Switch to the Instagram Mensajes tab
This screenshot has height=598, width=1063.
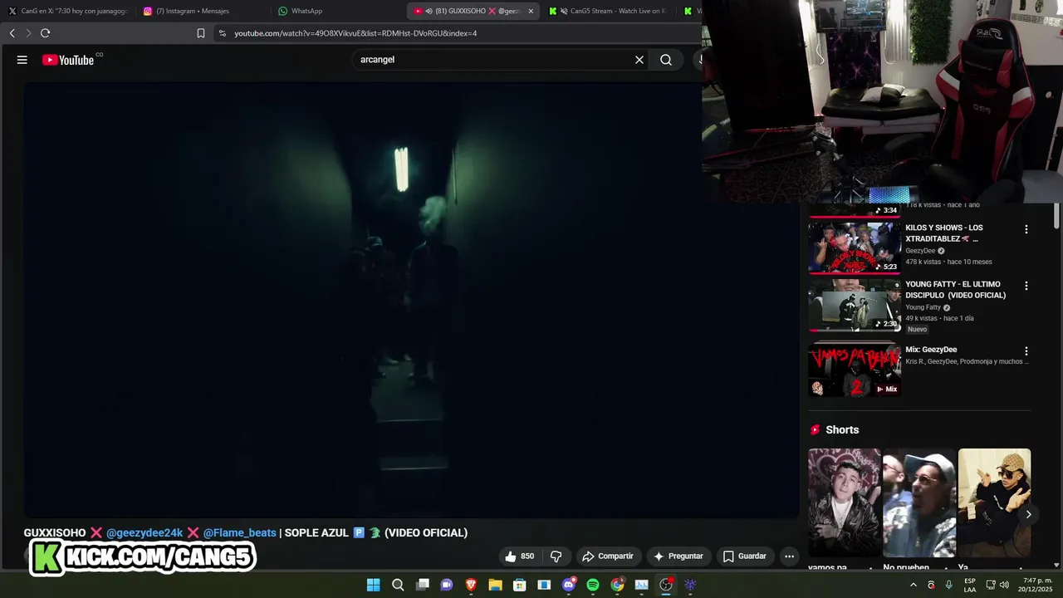[x=199, y=11]
